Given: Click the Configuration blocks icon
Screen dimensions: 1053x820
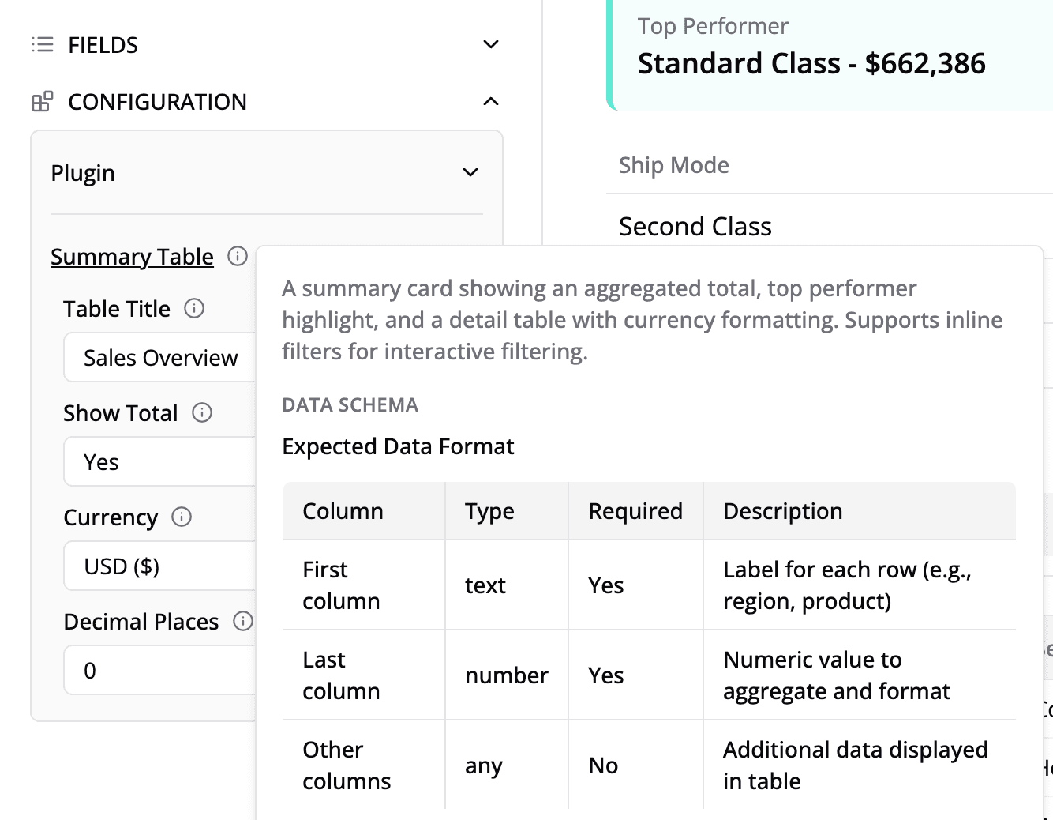Looking at the screenshot, I should click(43, 102).
